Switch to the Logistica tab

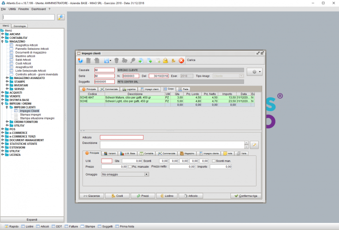[x=129, y=89]
